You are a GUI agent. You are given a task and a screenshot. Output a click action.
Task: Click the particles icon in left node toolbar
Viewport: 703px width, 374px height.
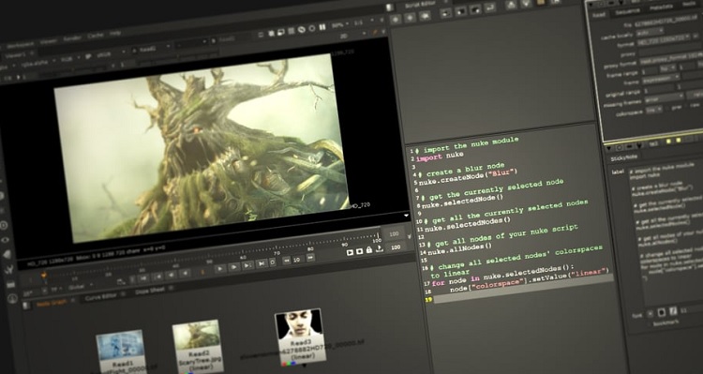tap(9, 269)
